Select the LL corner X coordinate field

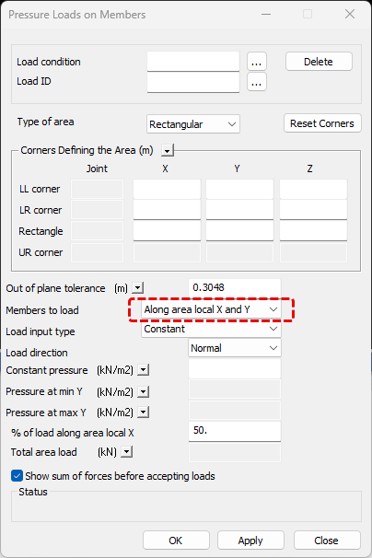point(167,189)
